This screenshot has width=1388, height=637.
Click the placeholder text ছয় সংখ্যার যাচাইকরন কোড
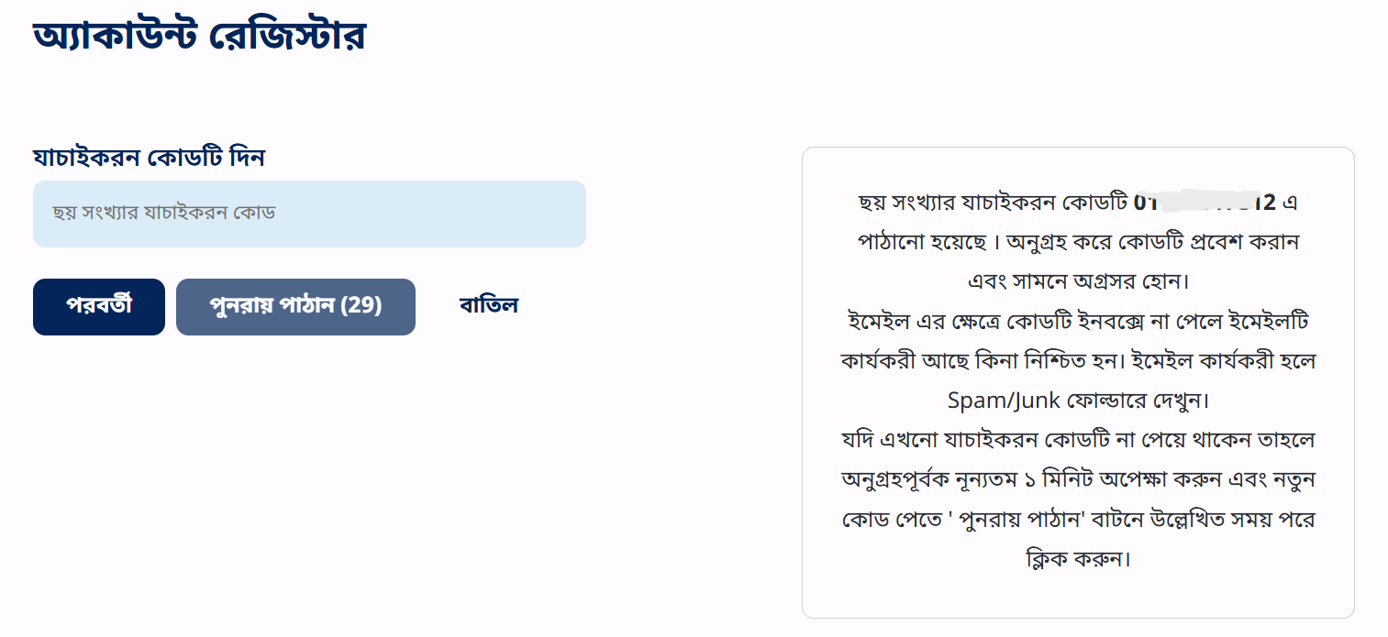164,213
